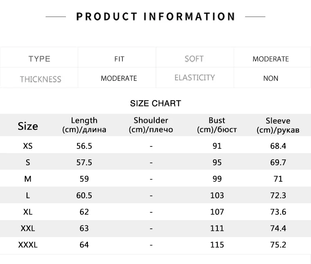The width and height of the screenshot is (311, 264).
Task: Click the SIZE CHART title
Action: click(x=155, y=103)
